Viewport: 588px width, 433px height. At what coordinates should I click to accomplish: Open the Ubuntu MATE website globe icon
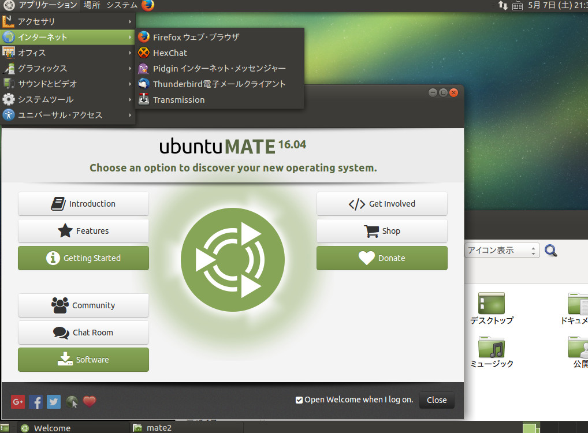[x=72, y=401]
